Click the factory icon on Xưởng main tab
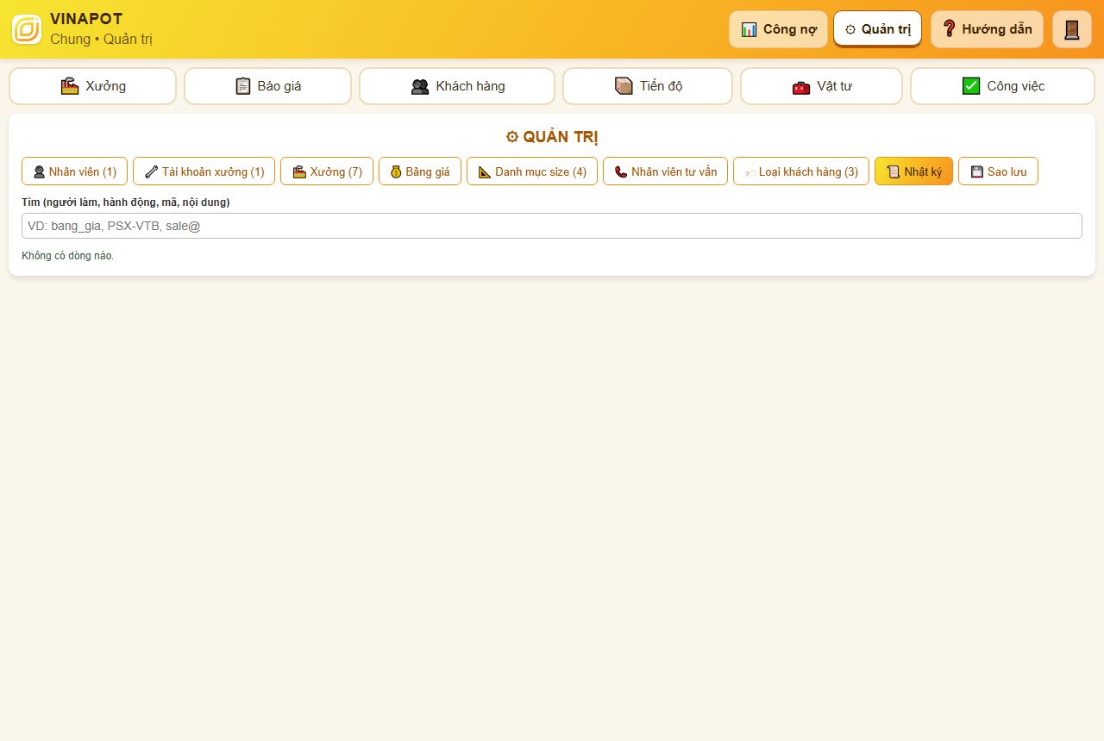Image resolution: width=1104 pixels, height=741 pixels. point(70,86)
